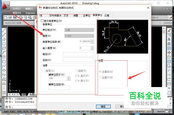Select the Stretch tool
This screenshot has width=174, height=115.
pyautogui.click(x=169, y=66)
